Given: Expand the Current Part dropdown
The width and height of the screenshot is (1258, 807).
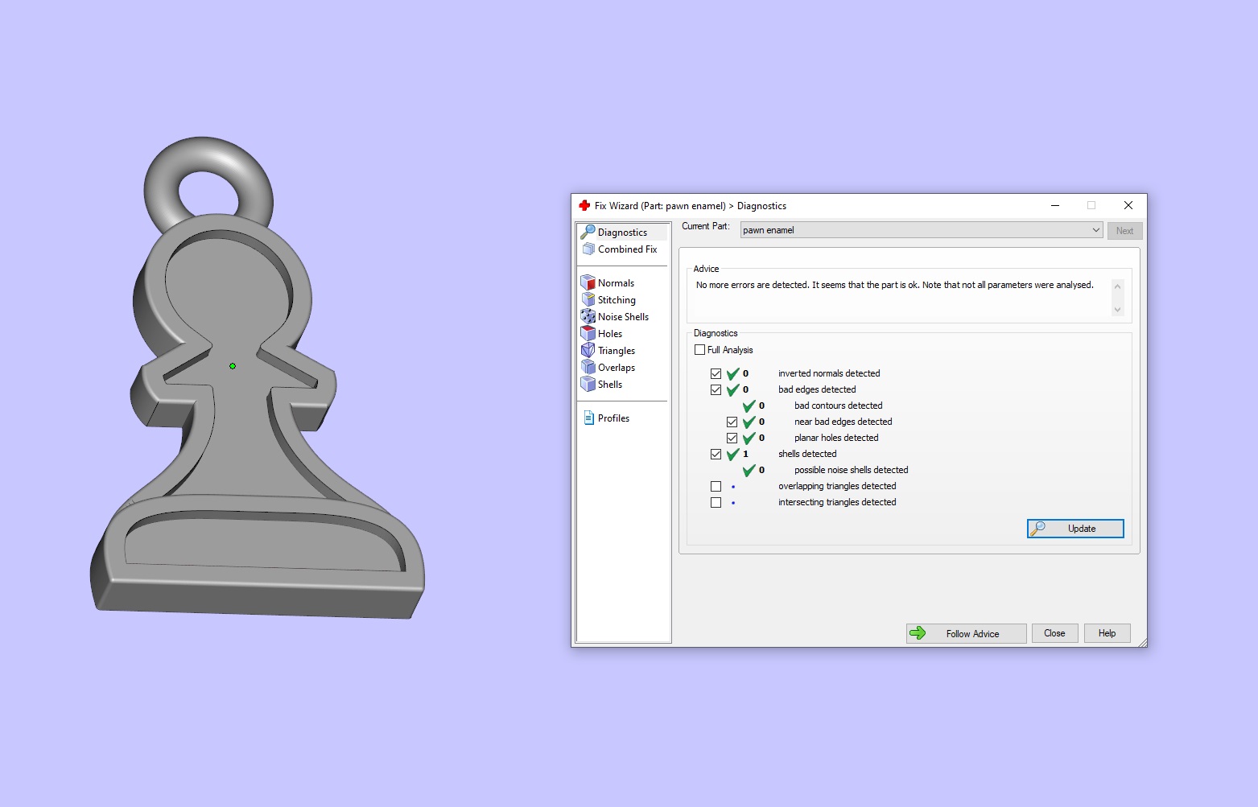Looking at the screenshot, I should [x=1095, y=230].
